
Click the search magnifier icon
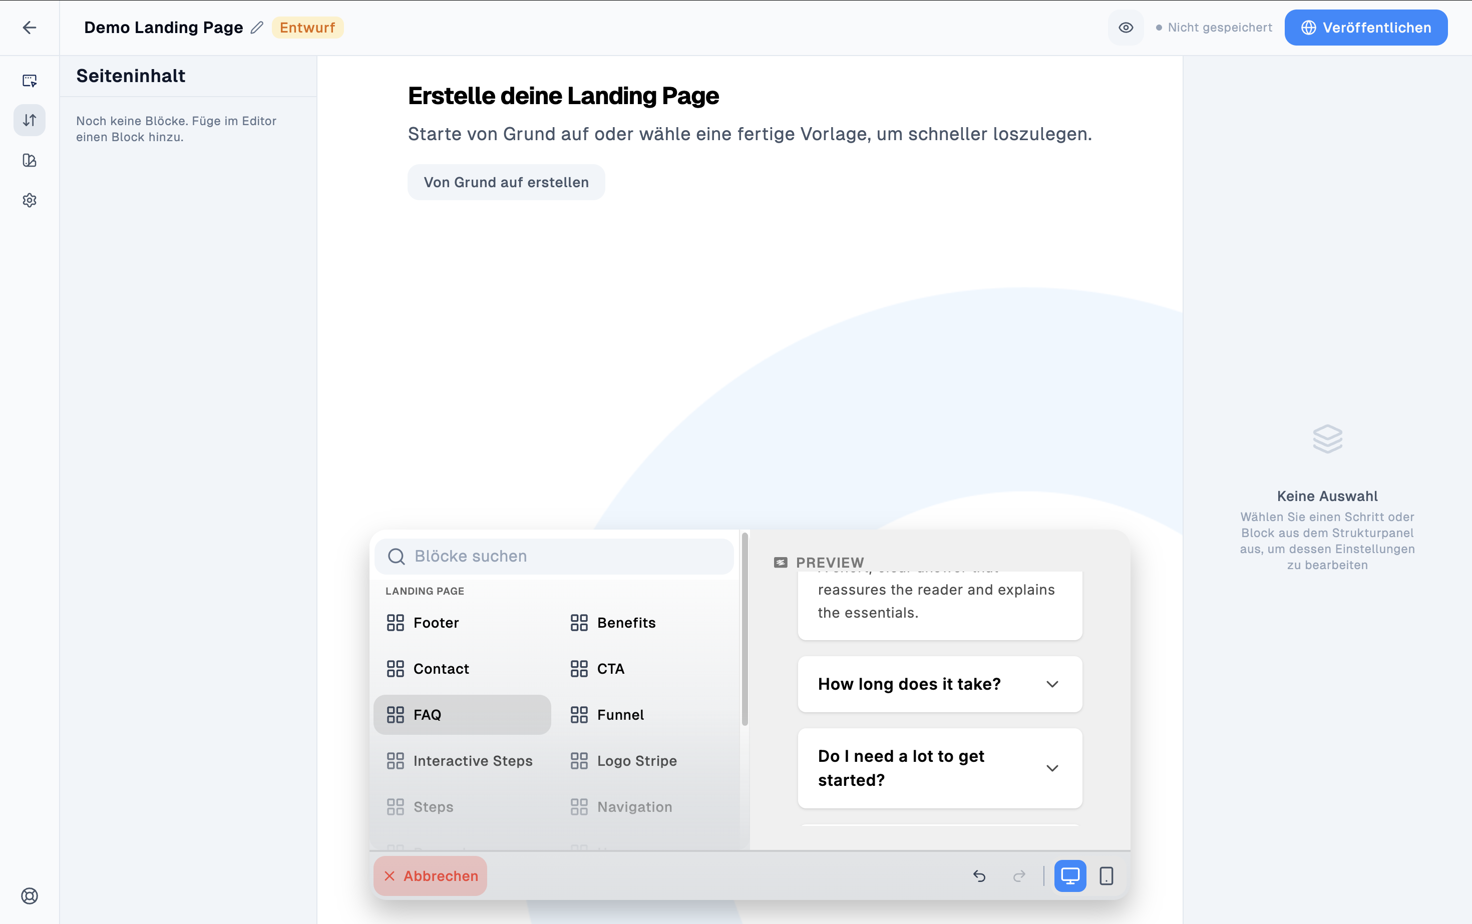pos(396,556)
